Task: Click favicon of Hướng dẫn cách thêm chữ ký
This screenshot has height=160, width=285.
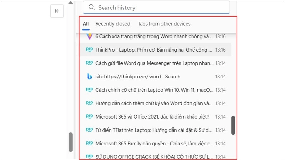Action: pos(89,103)
